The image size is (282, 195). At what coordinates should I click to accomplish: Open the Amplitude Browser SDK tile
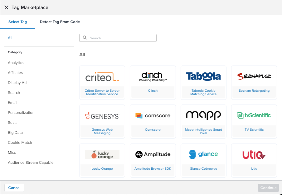[x=153, y=160]
